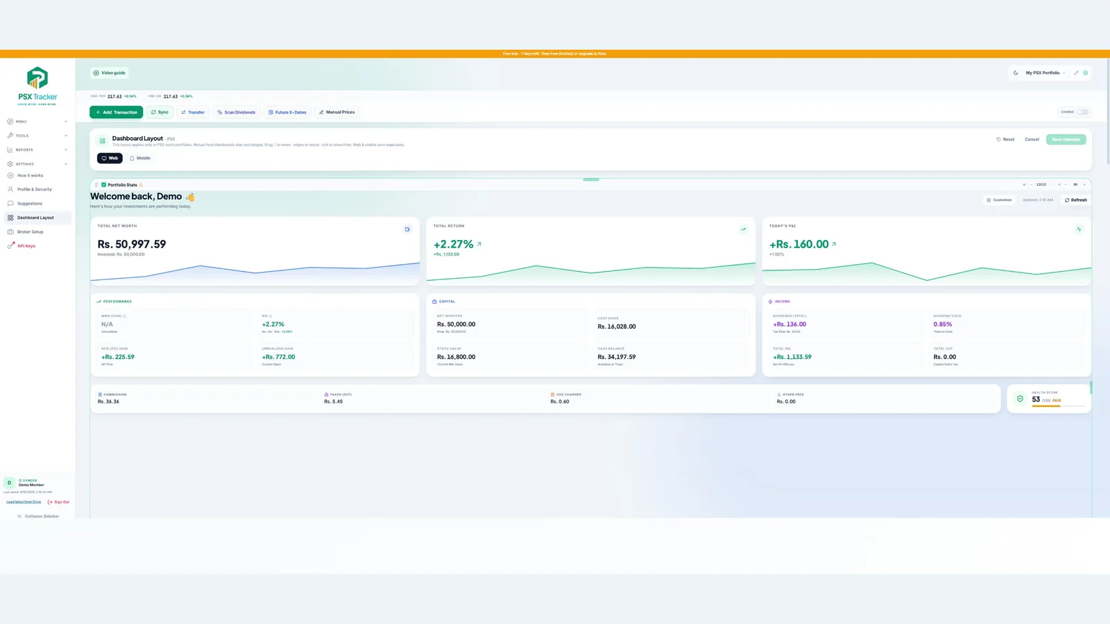This screenshot has width=1110, height=624.
Task: Click the Today's P&L activity icon
Action: click(1079, 229)
